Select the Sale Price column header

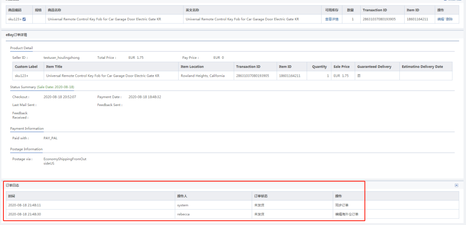(x=341, y=66)
